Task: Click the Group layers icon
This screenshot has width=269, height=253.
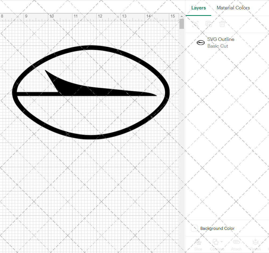Action: coord(195,24)
